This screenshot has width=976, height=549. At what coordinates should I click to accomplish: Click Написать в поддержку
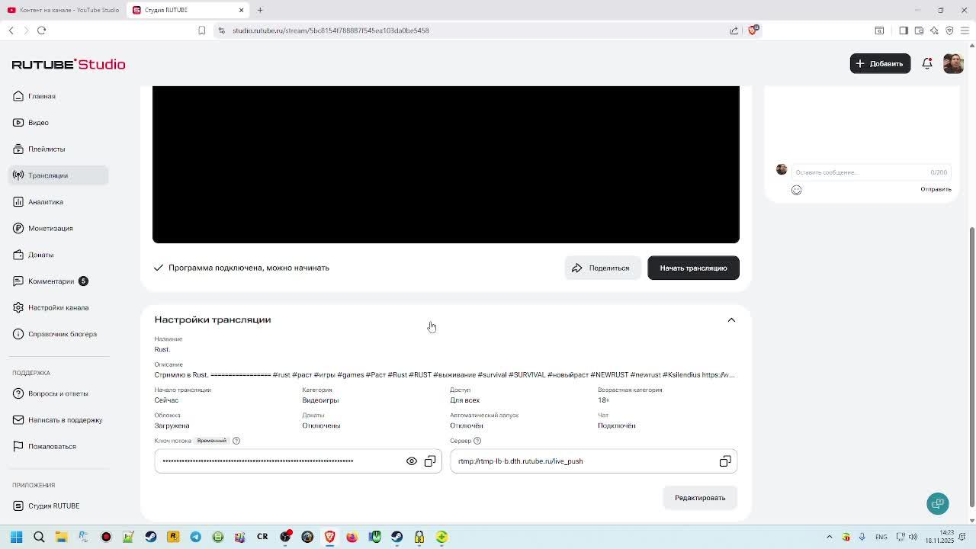point(65,420)
